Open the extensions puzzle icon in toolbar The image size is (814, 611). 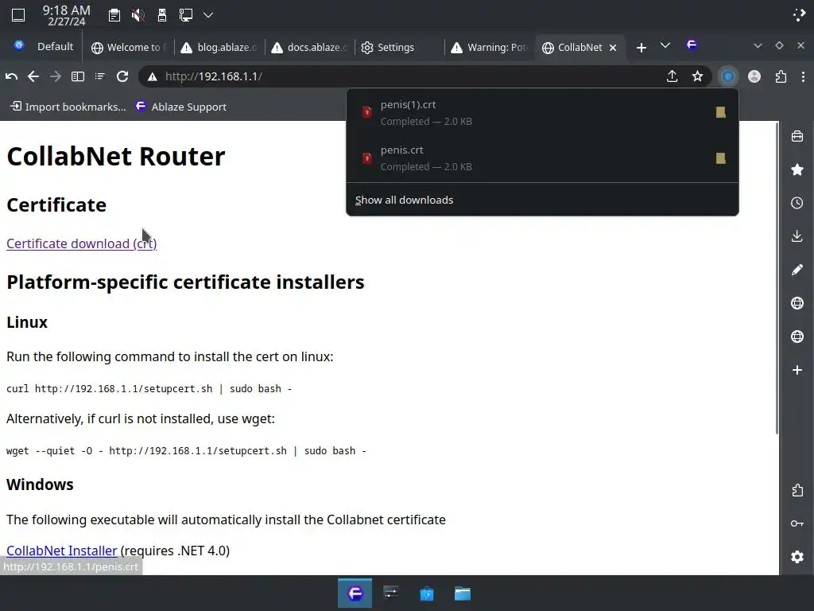click(781, 77)
